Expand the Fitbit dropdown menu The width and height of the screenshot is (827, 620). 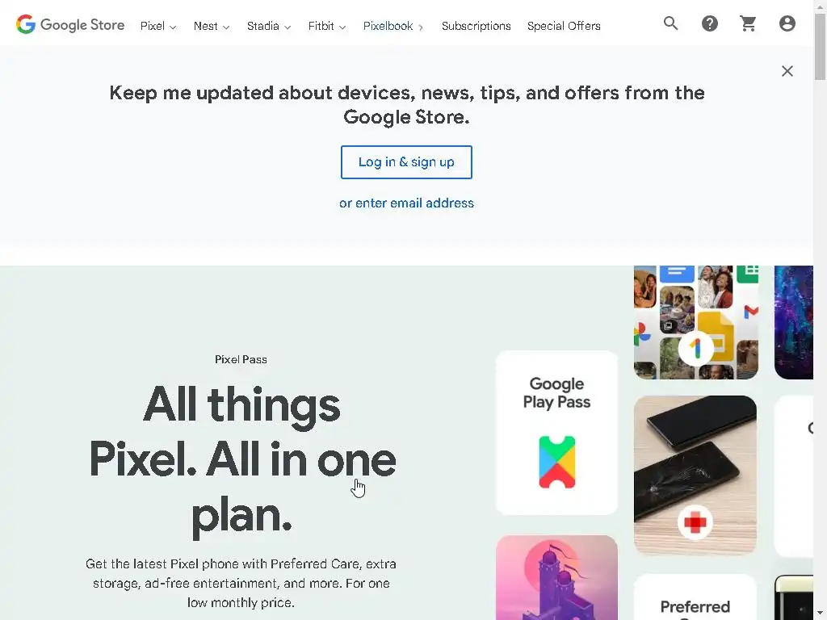[327, 26]
